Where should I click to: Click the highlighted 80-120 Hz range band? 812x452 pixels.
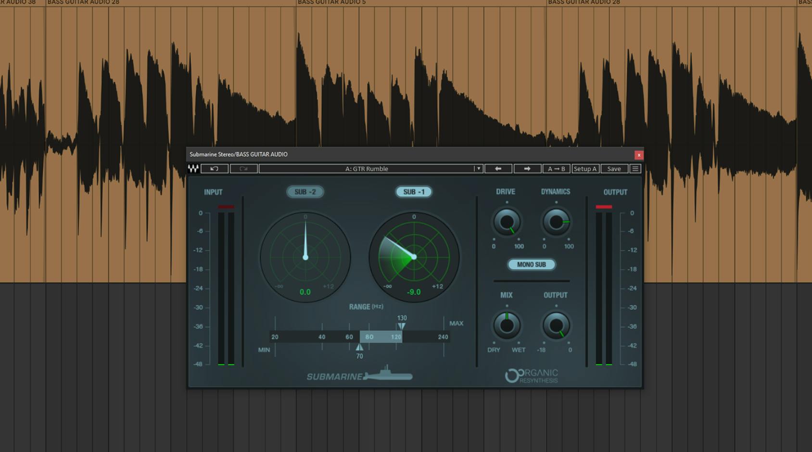click(381, 337)
